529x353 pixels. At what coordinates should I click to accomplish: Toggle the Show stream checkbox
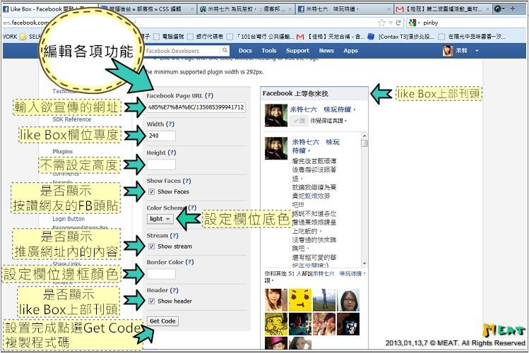click(x=151, y=246)
